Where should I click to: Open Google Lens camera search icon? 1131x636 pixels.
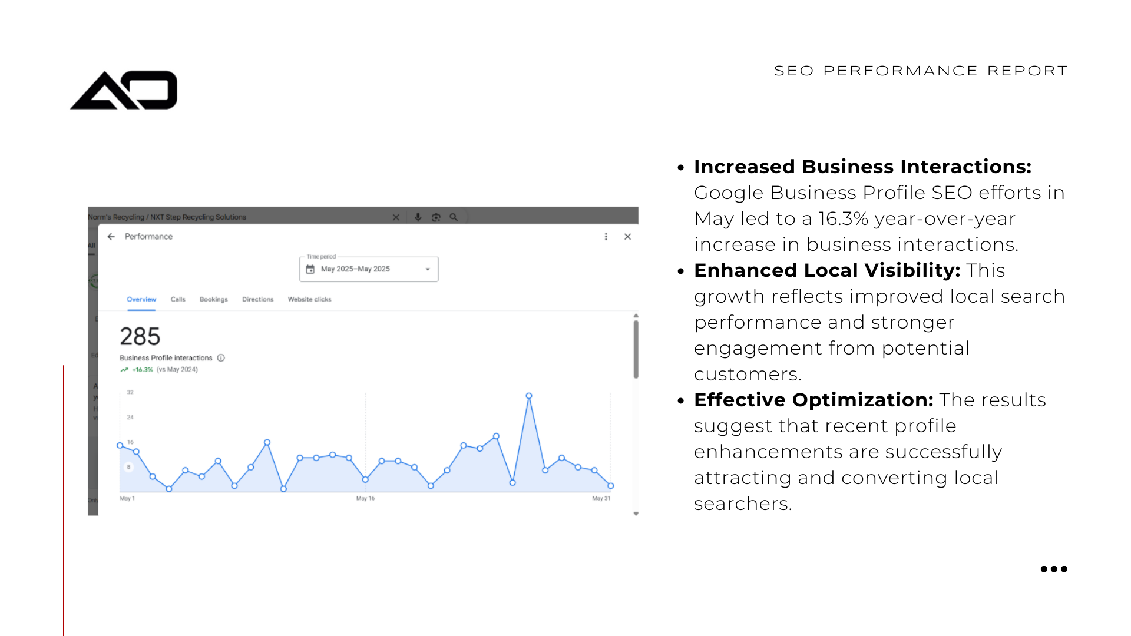pyautogui.click(x=436, y=217)
